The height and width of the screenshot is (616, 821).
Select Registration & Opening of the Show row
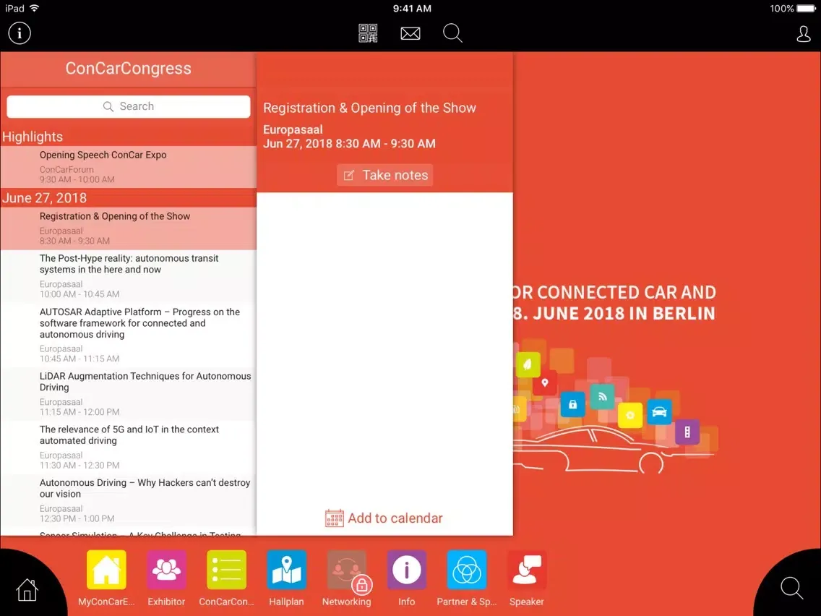click(x=129, y=228)
